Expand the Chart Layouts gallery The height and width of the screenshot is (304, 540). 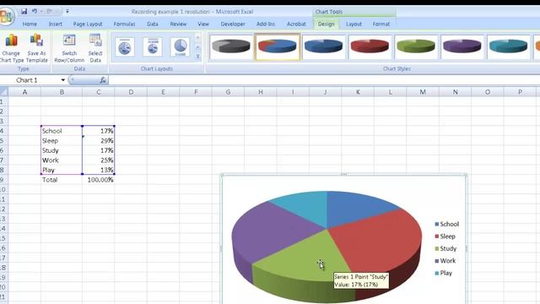tap(198, 57)
